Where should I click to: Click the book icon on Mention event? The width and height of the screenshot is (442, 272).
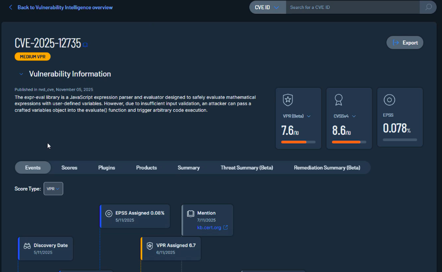[191, 213]
